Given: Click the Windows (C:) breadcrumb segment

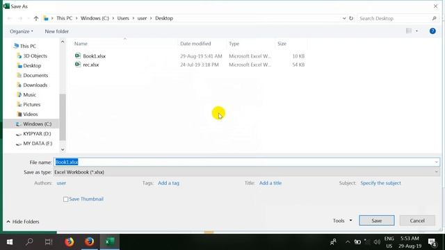Looking at the screenshot, I should pos(95,19).
